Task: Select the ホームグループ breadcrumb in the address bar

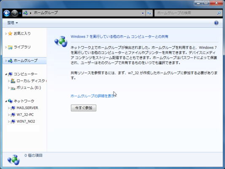Action: (46, 13)
